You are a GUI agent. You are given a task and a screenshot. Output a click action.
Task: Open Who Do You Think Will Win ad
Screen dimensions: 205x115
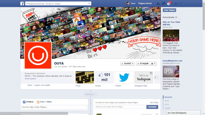coord(171,23)
